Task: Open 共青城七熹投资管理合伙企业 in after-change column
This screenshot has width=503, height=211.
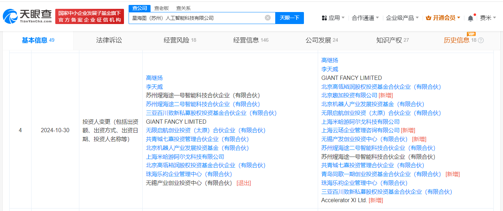Action: pyautogui.click(x=373, y=165)
